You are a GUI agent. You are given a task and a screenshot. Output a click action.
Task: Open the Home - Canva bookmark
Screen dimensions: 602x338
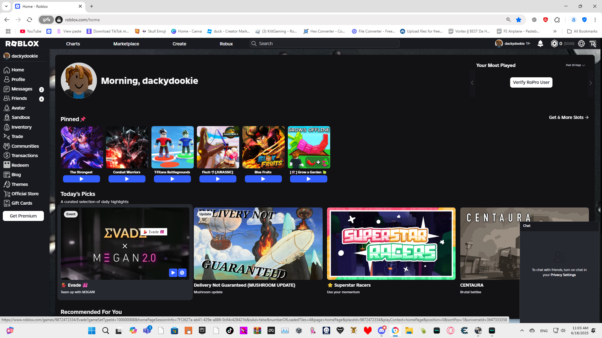click(x=187, y=31)
